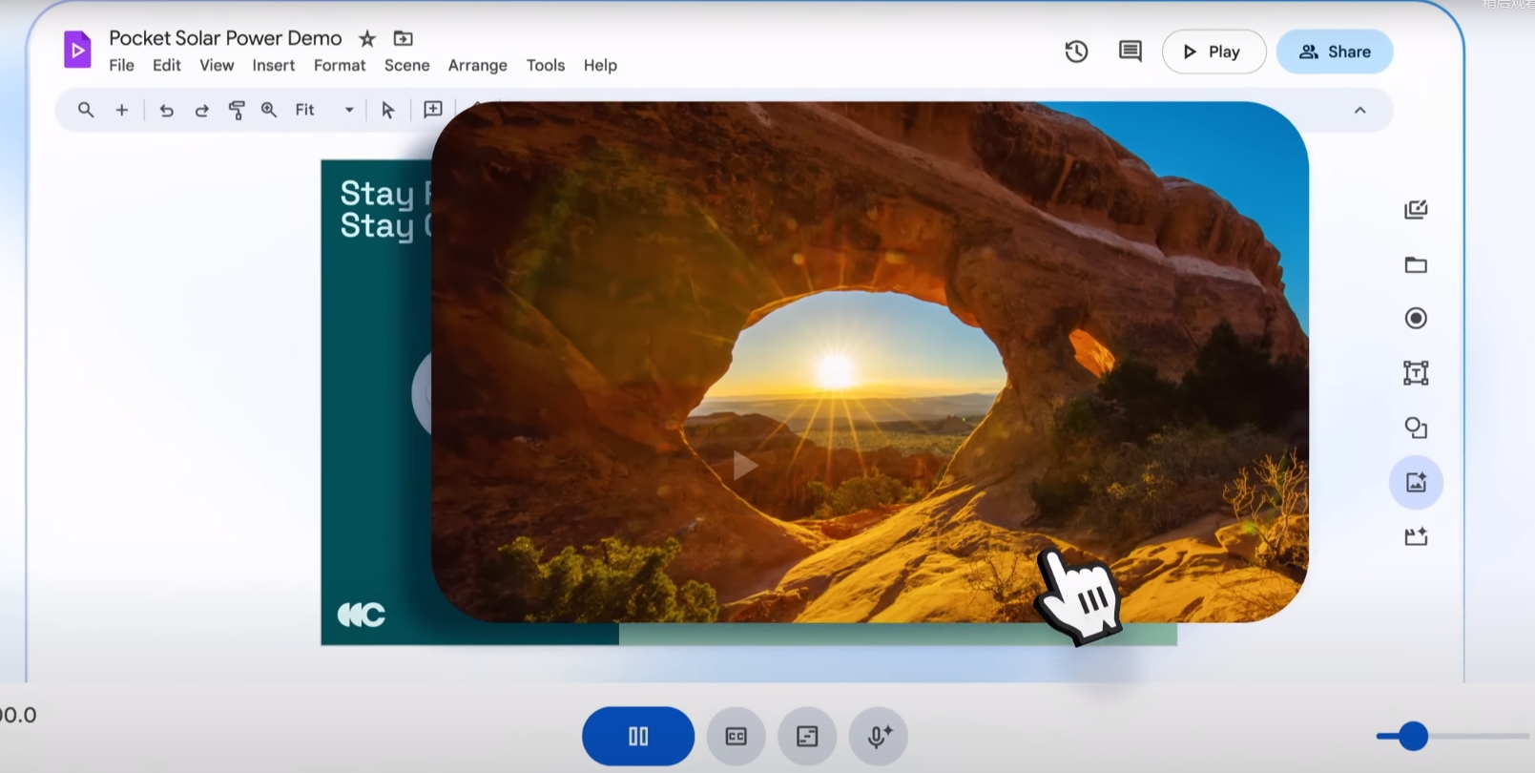
Task: Open the Format menu
Action: coord(340,65)
